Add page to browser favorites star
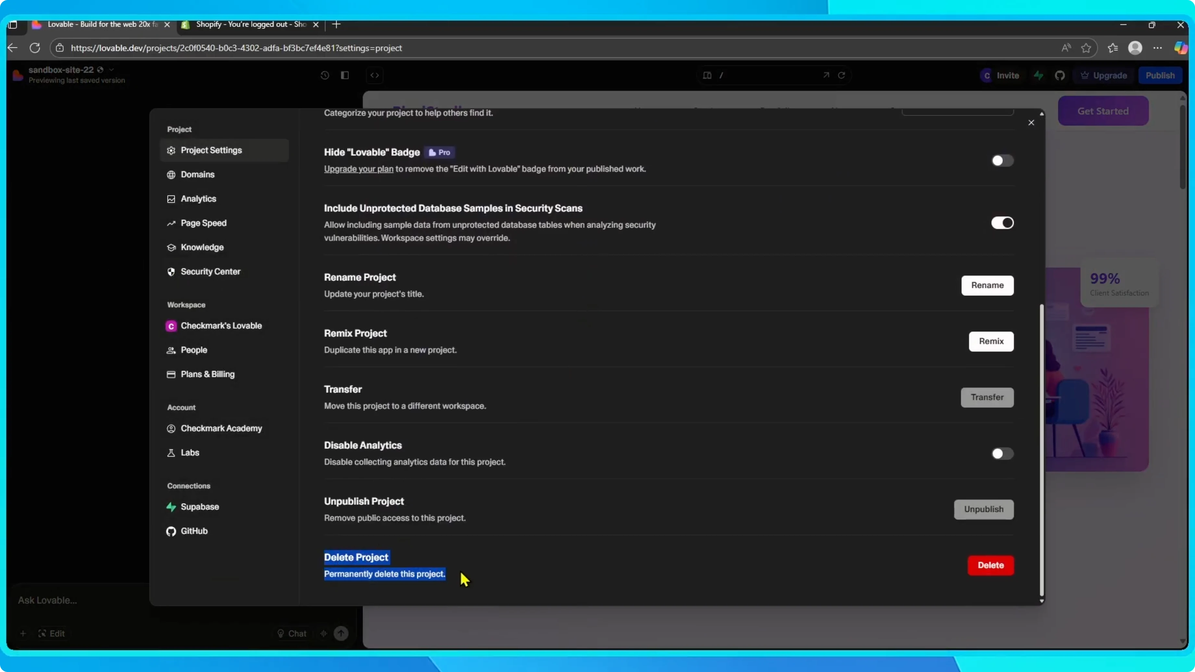The width and height of the screenshot is (1195, 672). (x=1086, y=48)
